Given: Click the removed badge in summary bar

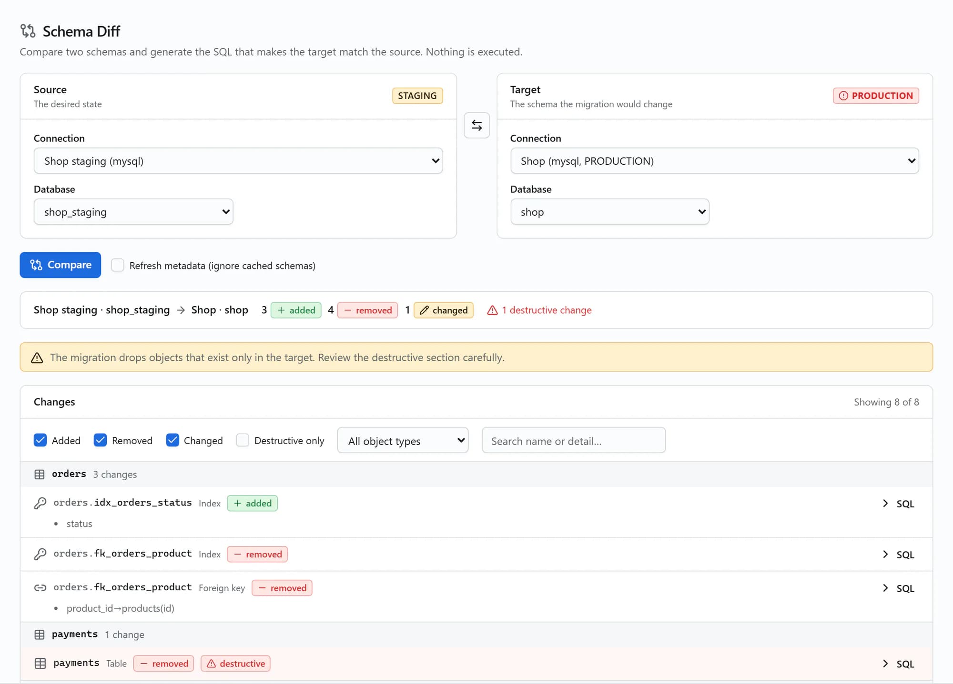Looking at the screenshot, I should point(367,310).
